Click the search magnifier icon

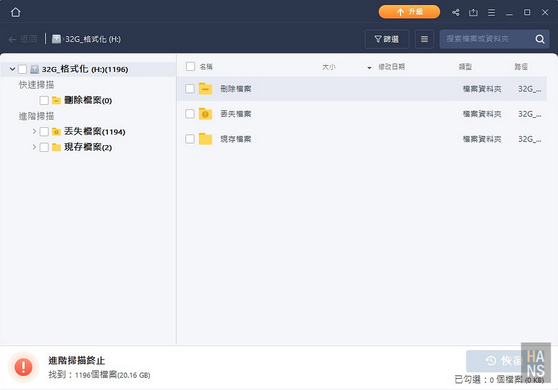coord(539,38)
